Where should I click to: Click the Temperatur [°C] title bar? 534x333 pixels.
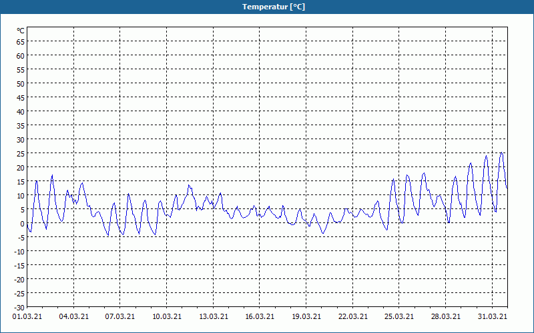267,7
